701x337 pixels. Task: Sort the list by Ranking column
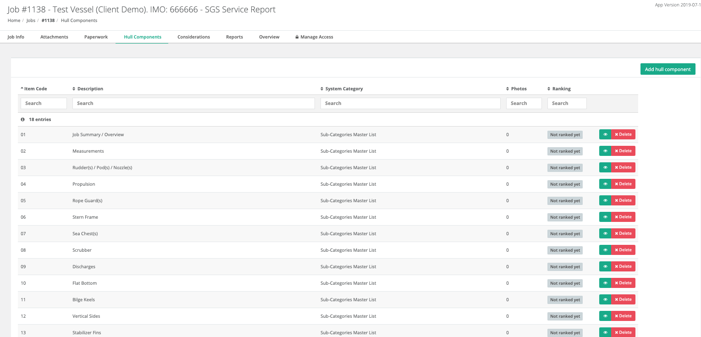tap(561, 89)
